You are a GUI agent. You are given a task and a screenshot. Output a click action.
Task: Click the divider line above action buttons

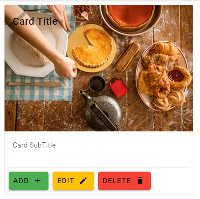click(99, 167)
